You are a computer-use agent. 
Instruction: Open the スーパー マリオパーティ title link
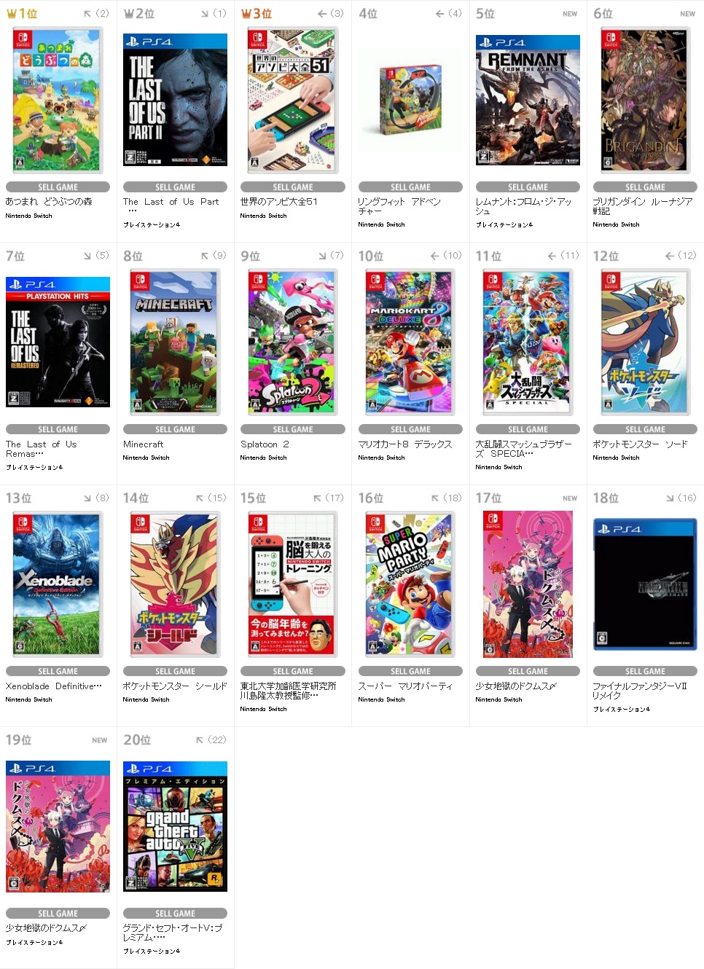click(405, 686)
